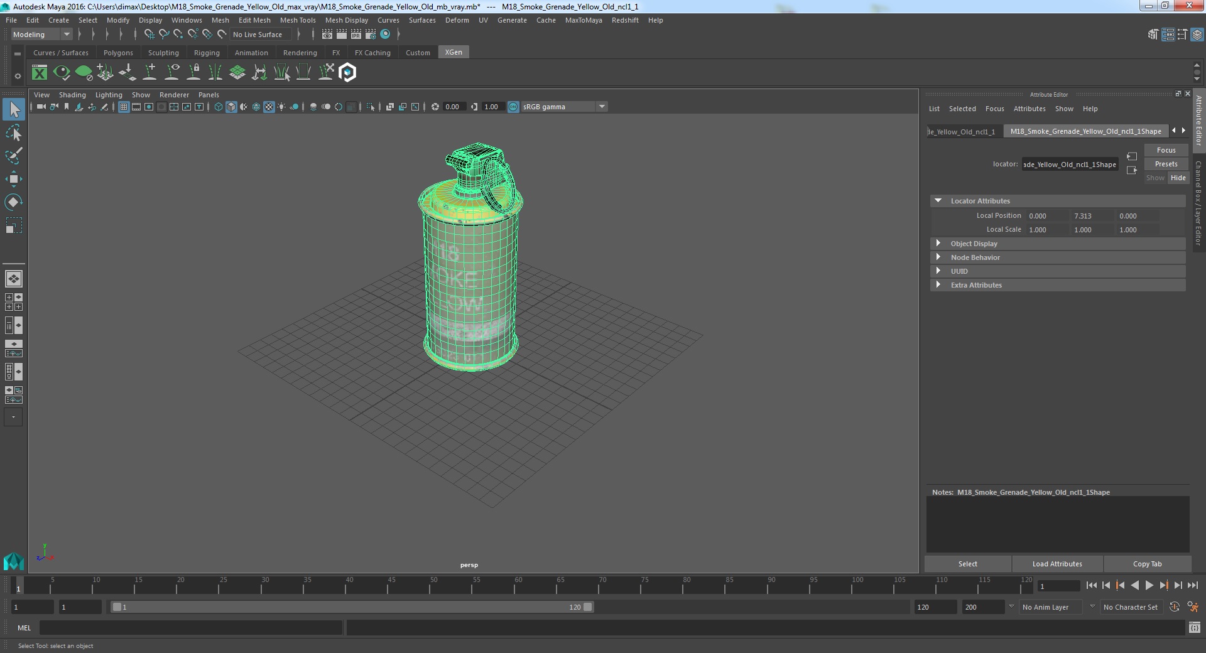Click the Local Position Y value field
Screen dimensions: 1206x653
coord(1092,216)
